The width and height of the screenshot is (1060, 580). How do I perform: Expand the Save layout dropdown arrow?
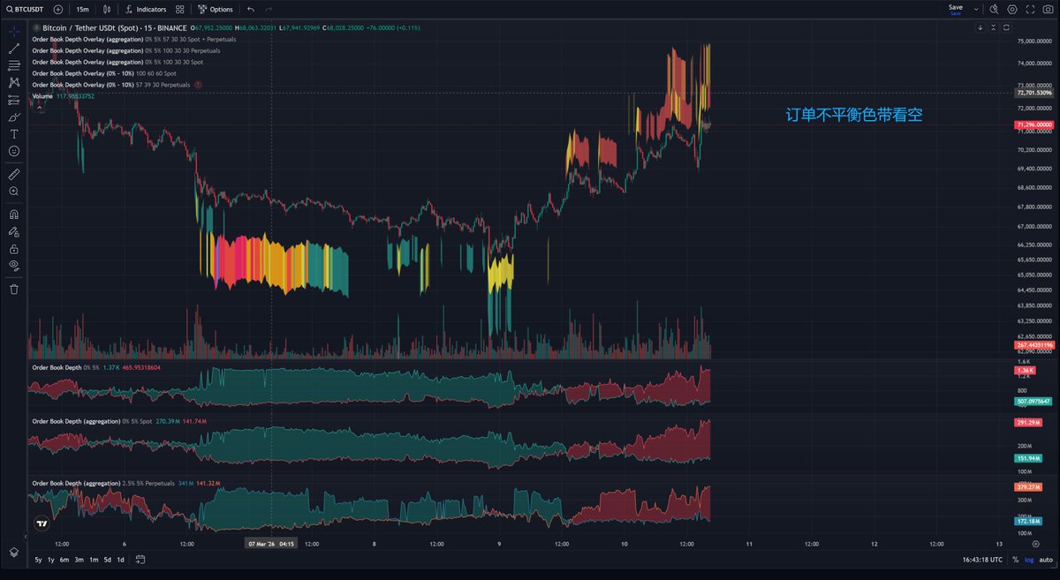coord(976,9)
